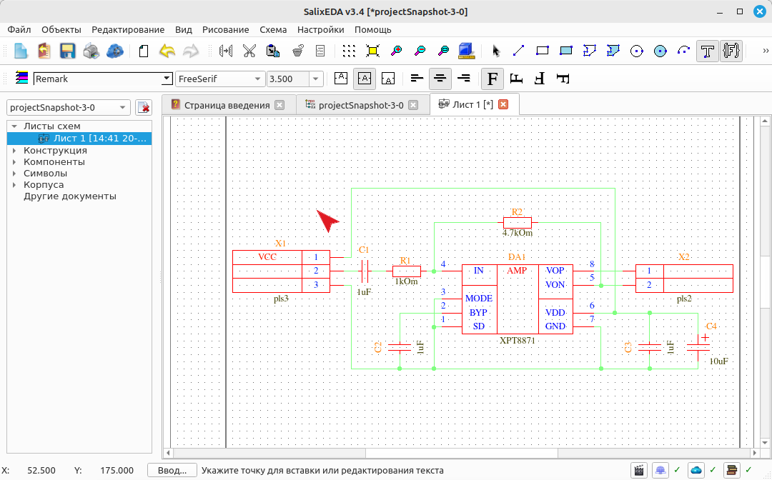
Task: Click the close project button with red X
Action: 144,107
